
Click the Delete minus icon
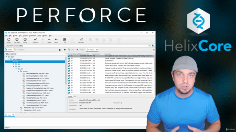click(x=49, y=39)
